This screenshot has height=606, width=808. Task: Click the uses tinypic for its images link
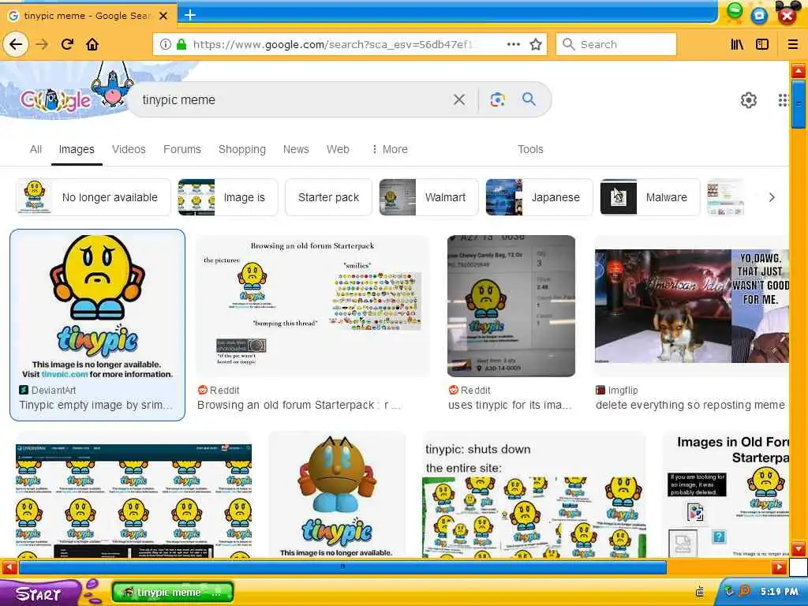pos(511,405)
